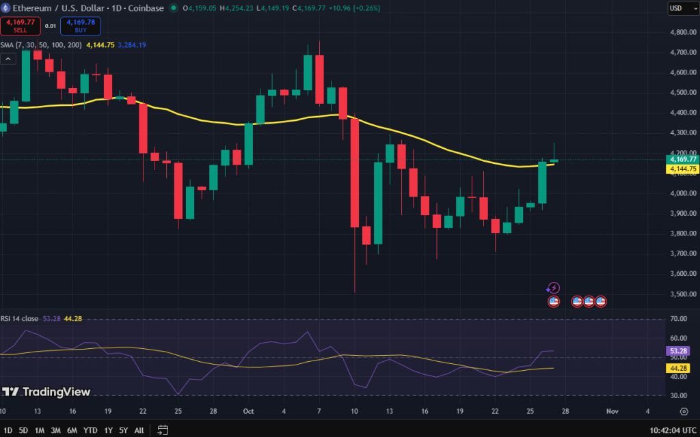Select the All time range
This screenshot has width=700, height=437.
pos(139,430)
